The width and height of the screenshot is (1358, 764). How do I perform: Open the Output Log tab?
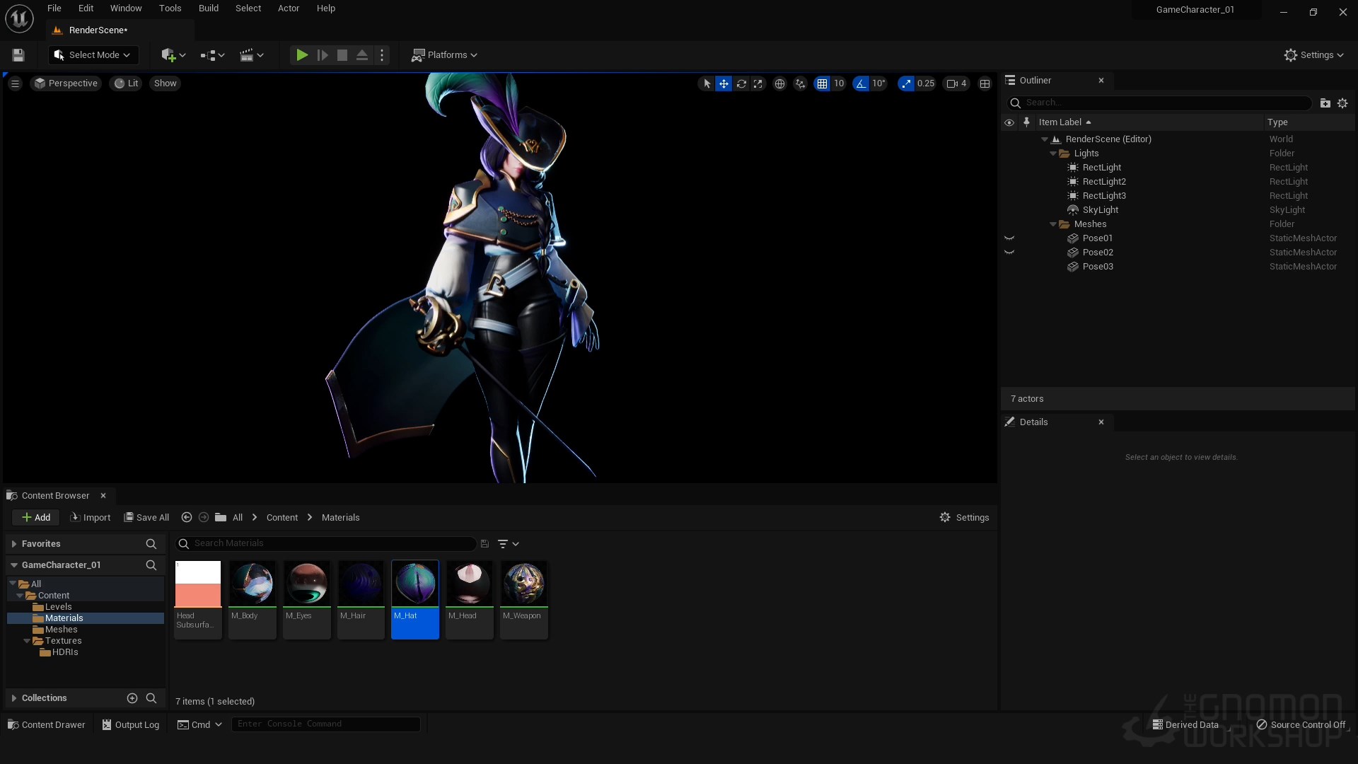131,724
